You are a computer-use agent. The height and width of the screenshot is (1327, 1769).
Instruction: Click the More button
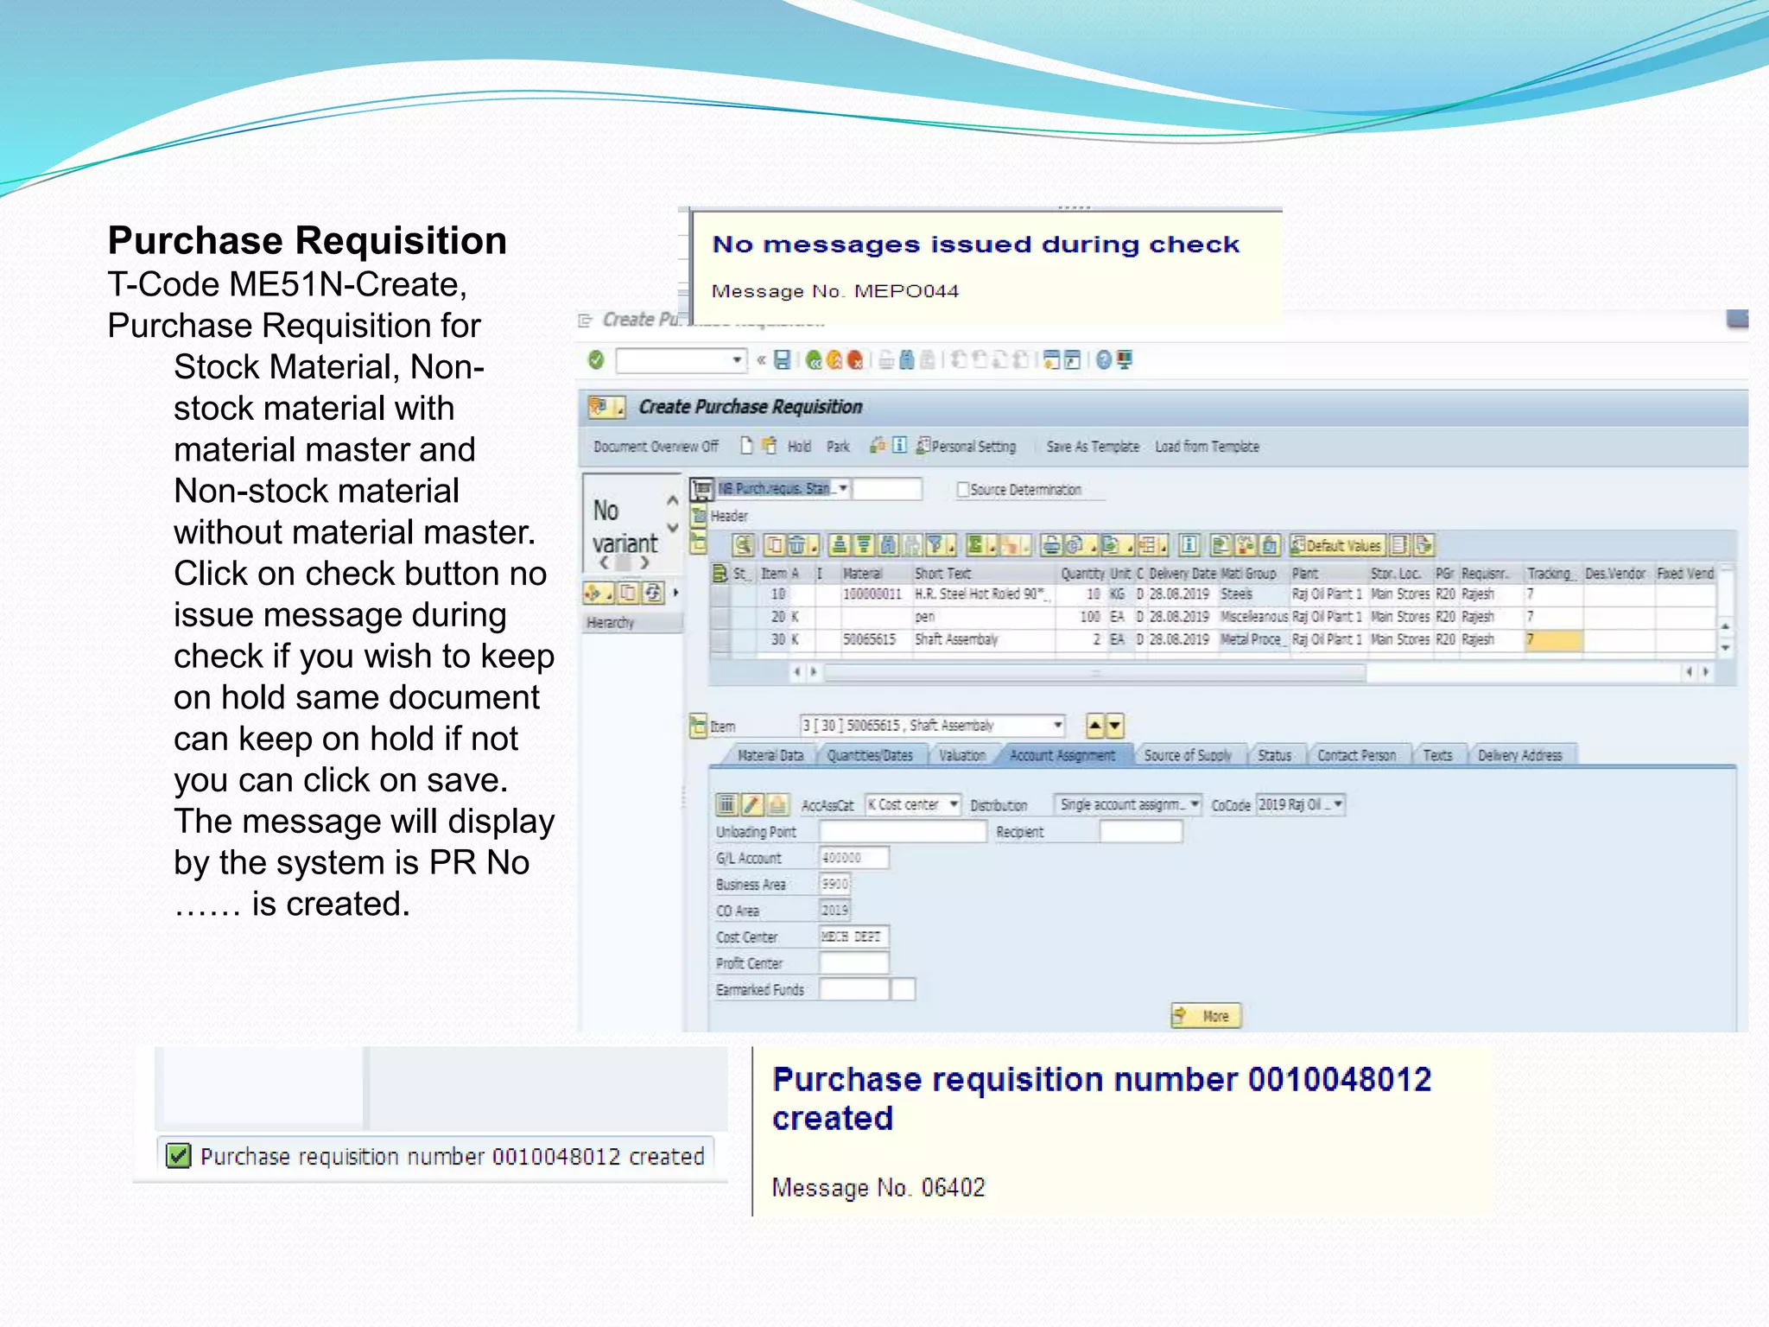click(x=1206, y=1016)
